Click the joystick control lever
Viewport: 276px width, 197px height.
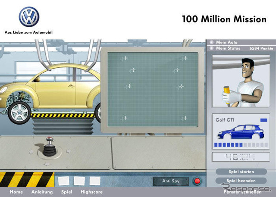50,147
